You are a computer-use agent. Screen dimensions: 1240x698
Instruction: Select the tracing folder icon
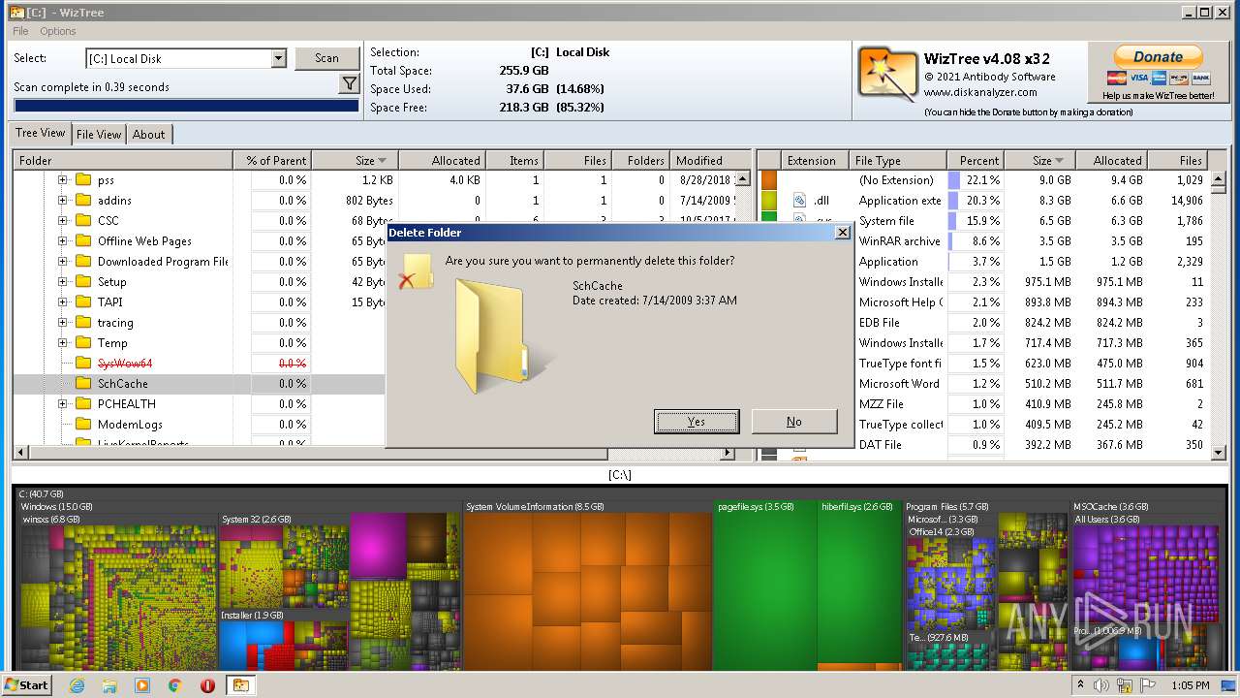pos(83,323)
